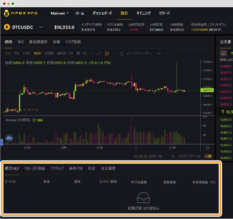Select the combined order book view icon

click(x=223, y=53)
